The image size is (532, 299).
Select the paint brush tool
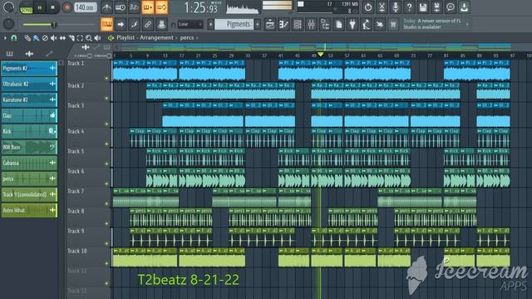click(36, 38)
